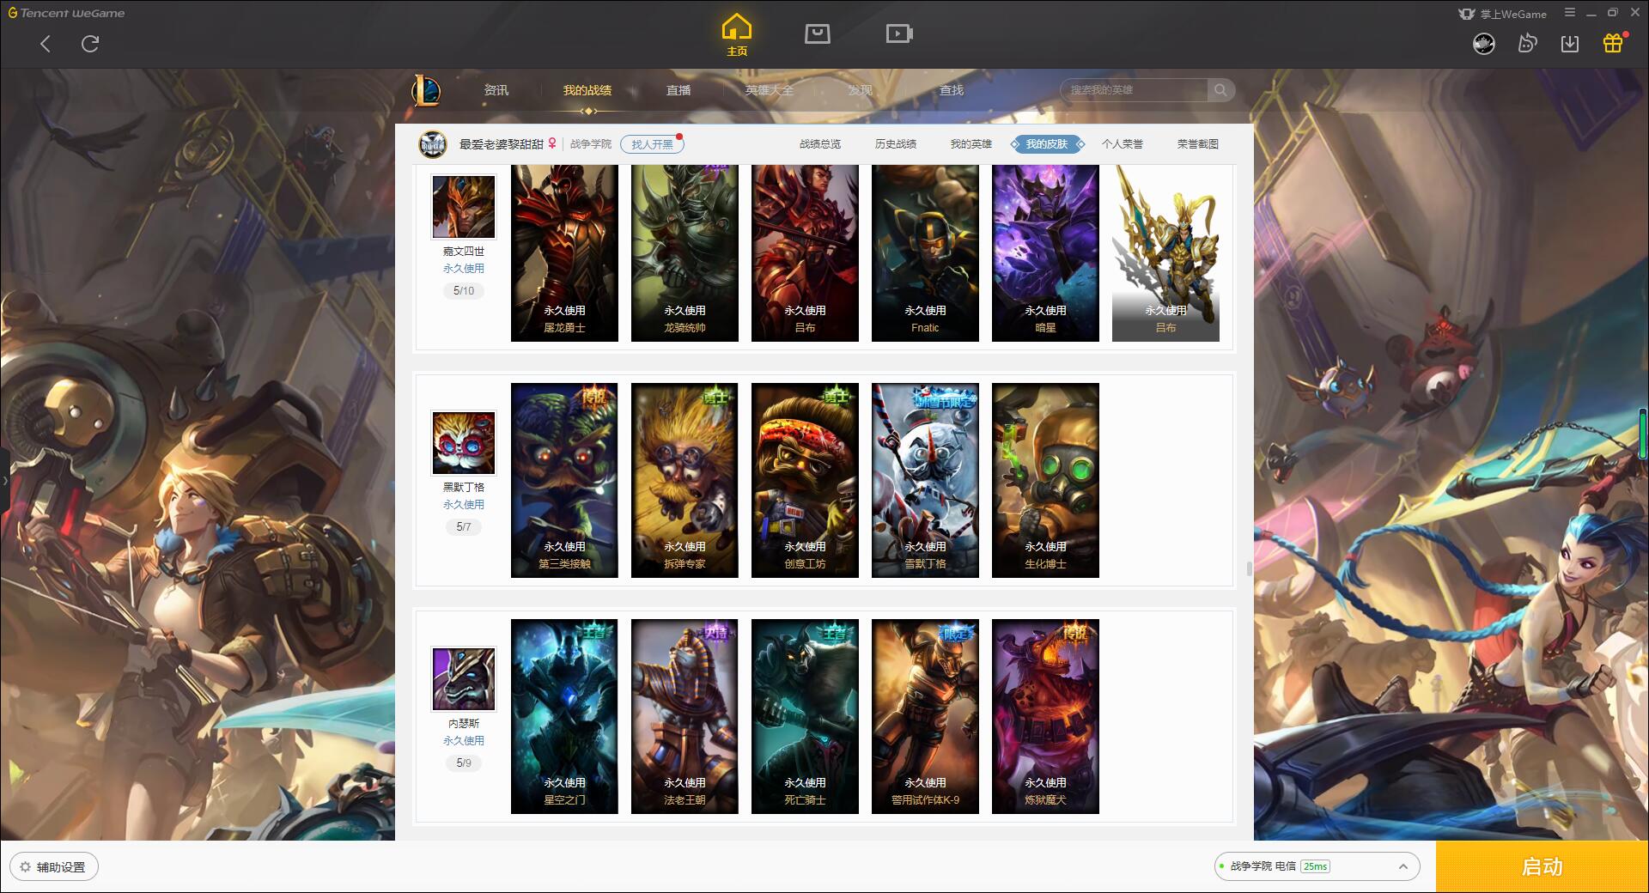Open the rotating music share icon
Viewport: 1649px width, 893px height.
coord(1527,43)
